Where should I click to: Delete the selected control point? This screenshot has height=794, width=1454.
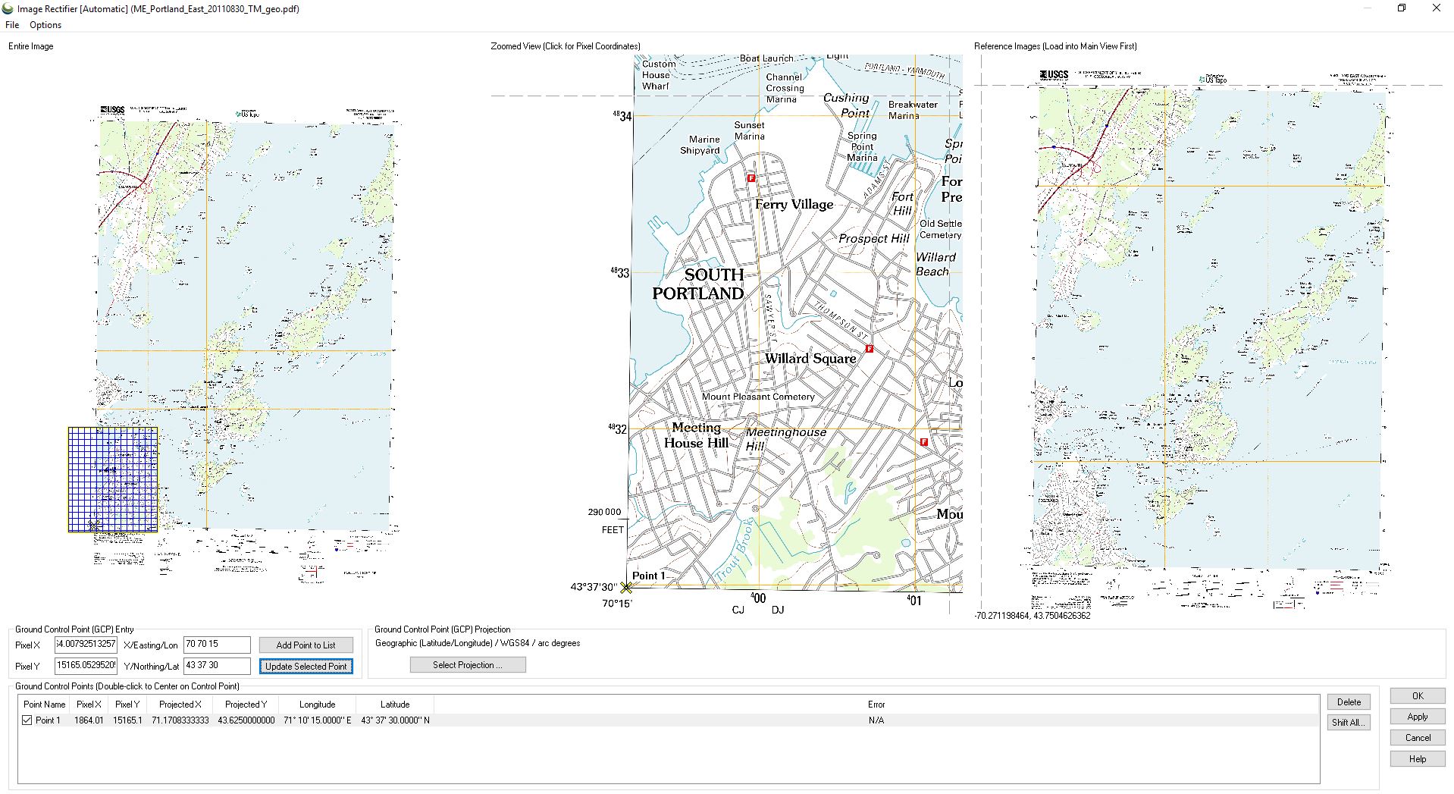pos(1349,702)
